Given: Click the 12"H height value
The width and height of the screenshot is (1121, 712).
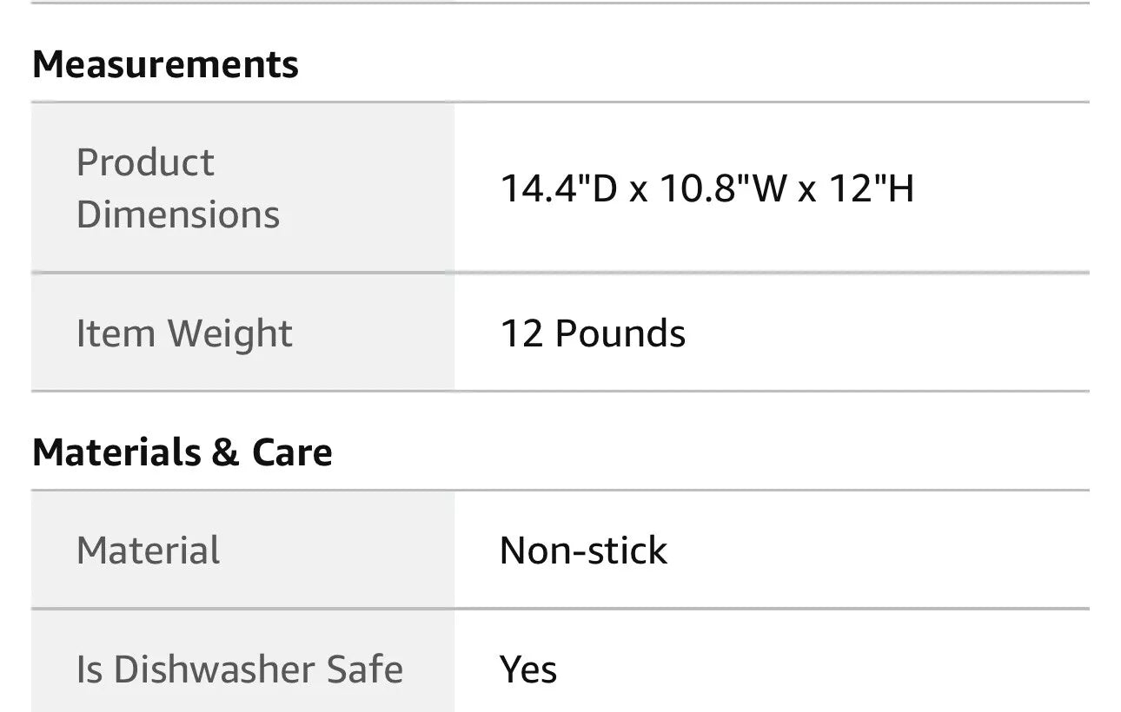Looking at the screenshot, I should pyautogui.click(x=871, y=188).
